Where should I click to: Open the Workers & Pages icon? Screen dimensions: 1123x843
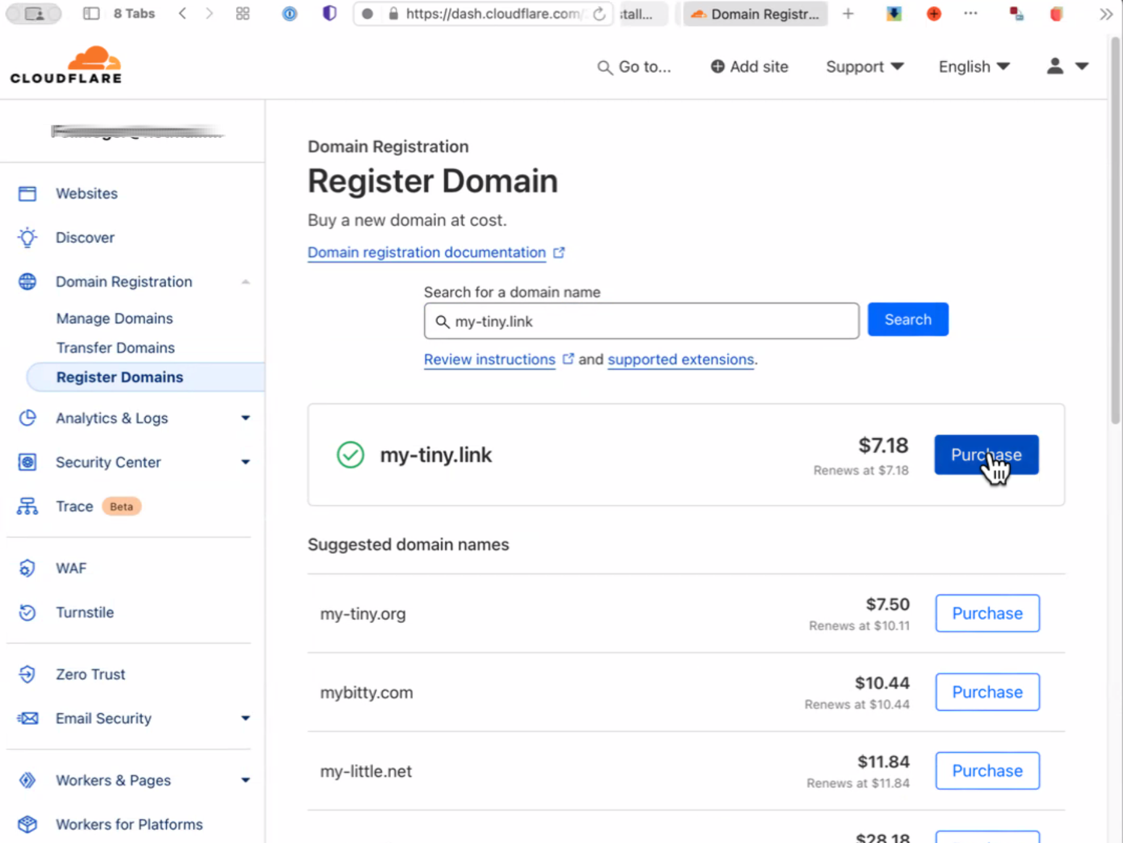pos(27,780)
